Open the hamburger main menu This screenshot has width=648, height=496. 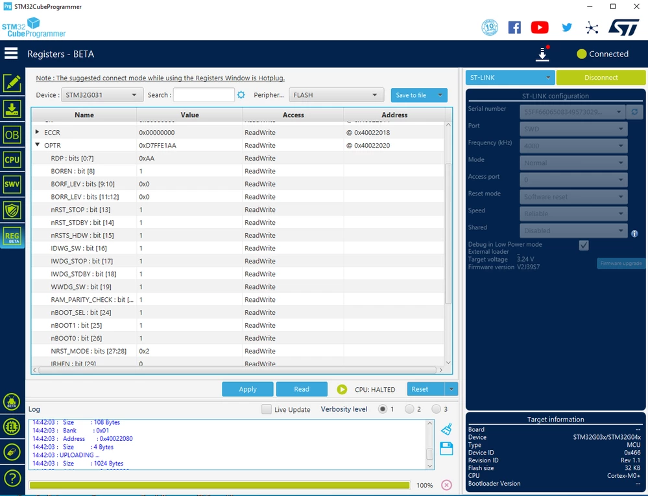tap(11, 54)
